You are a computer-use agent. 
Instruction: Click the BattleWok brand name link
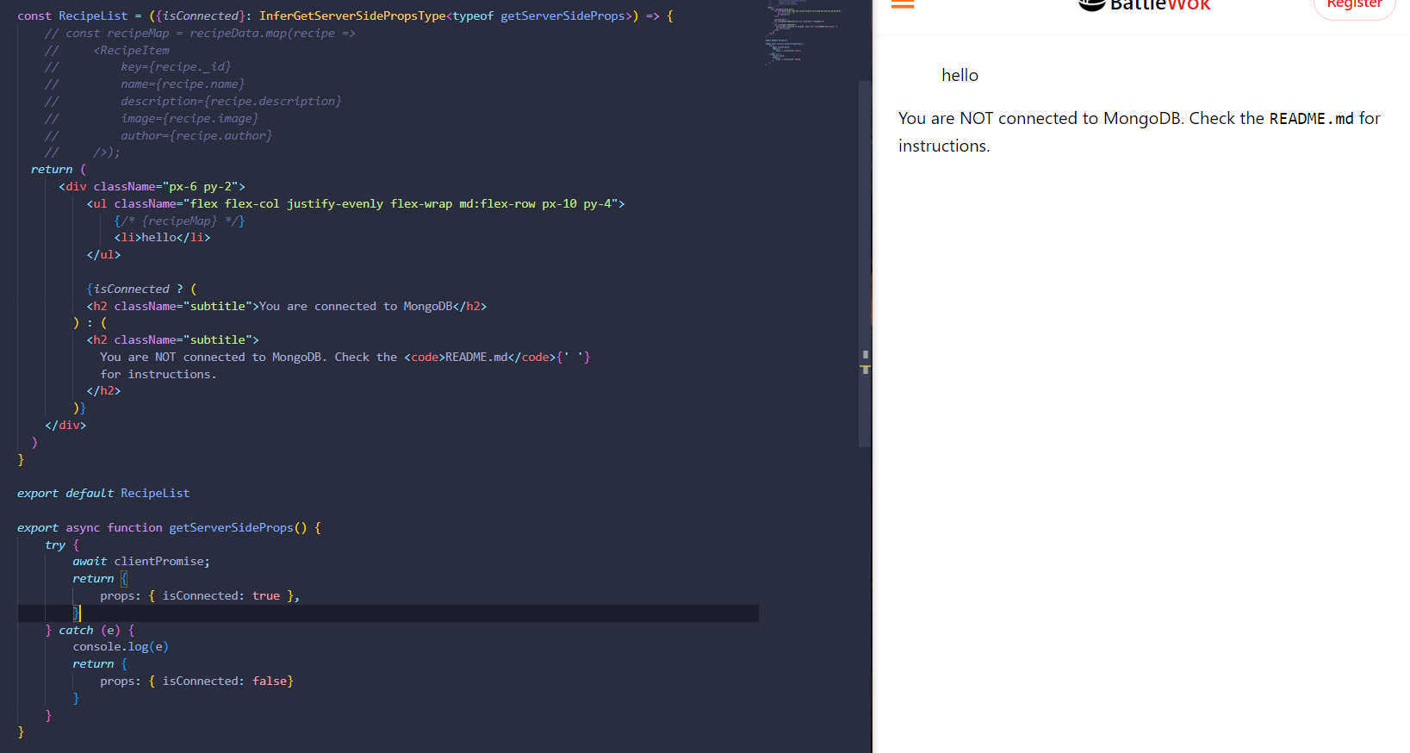[1159, 5]
